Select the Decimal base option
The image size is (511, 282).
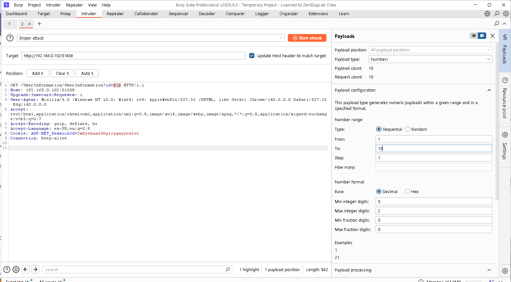[x=379, y=191]
